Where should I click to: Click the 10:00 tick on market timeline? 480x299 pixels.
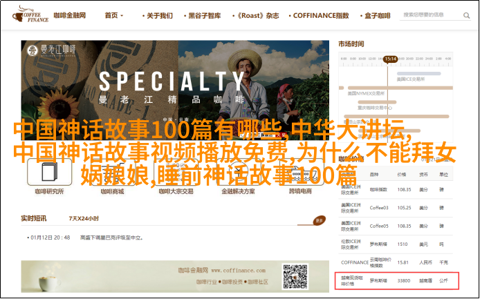coord(362,59)
